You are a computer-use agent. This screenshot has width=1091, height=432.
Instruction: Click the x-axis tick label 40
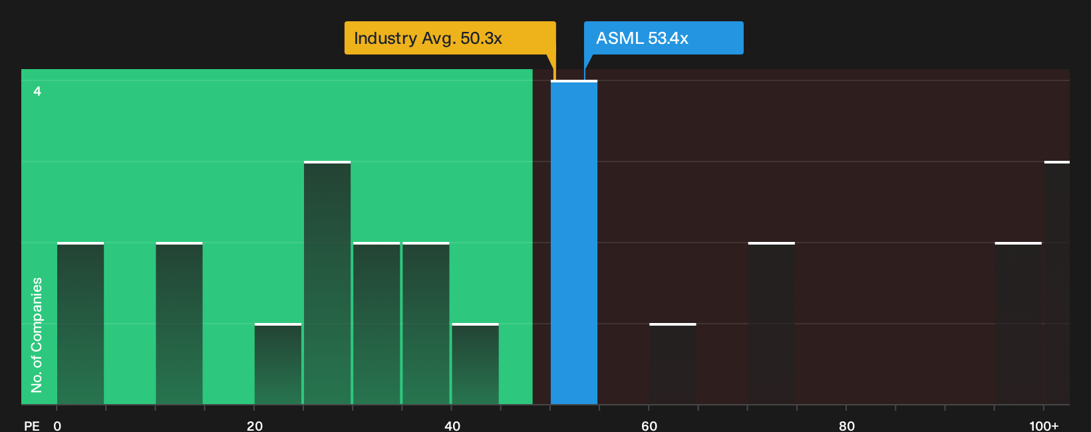tap(452, 426)
